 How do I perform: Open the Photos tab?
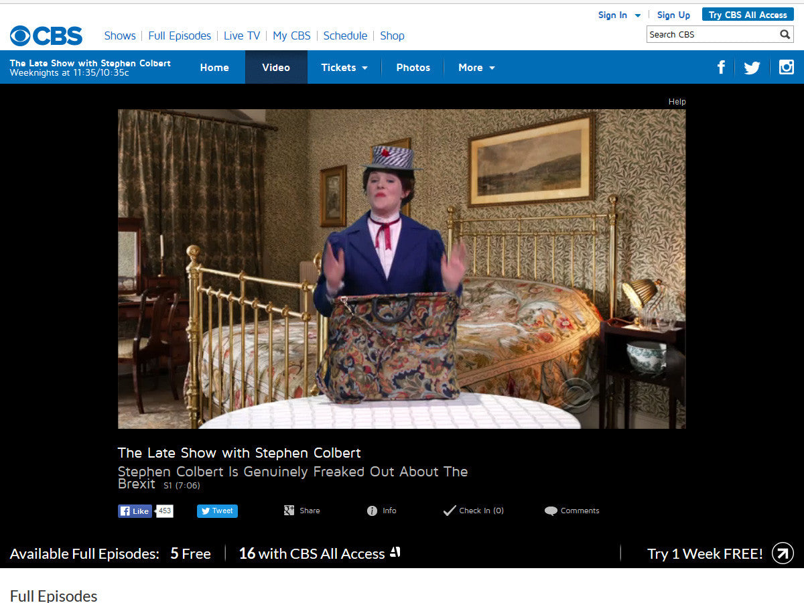[413, 67]
